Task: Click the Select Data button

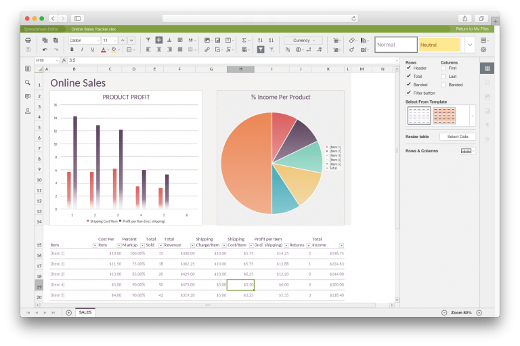Action: pyautogui.click(x=458, y=137)
